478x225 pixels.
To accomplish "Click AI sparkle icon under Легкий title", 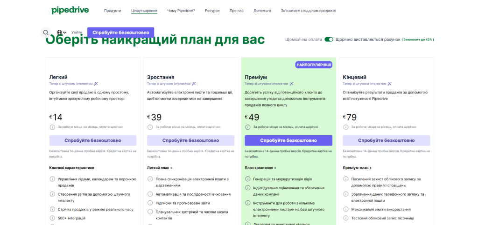I will tap(96, 84).
